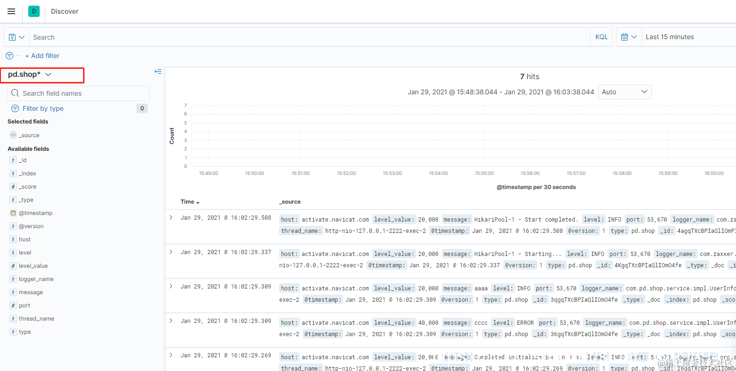Sort by the Time column header
Image resolution: width=736 pixels, height=371 pixels.
190,202
